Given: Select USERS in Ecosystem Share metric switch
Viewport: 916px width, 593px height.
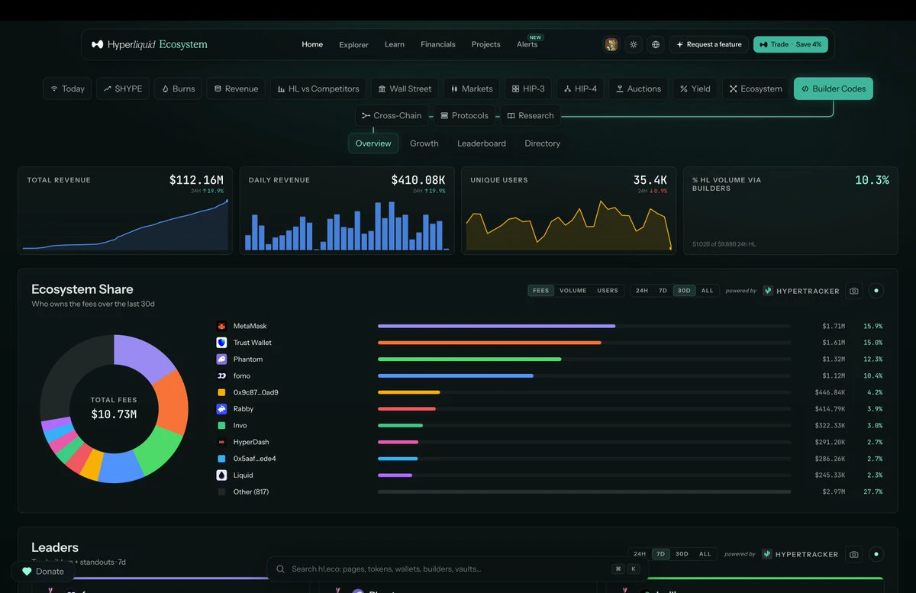Looking at the screenshot, I should click(608, 291).
